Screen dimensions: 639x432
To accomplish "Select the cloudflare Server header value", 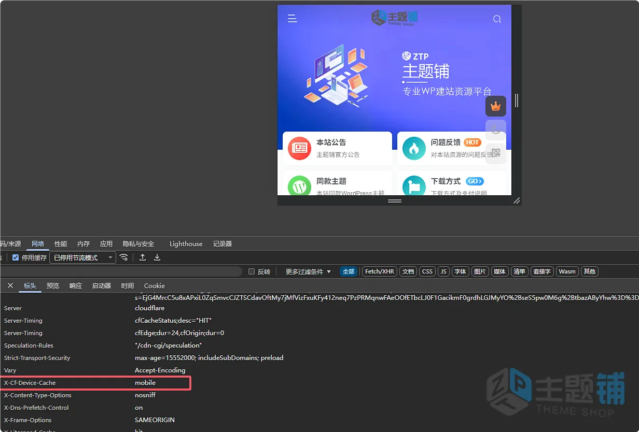I will pyautogui.click(x=149, y=308).
